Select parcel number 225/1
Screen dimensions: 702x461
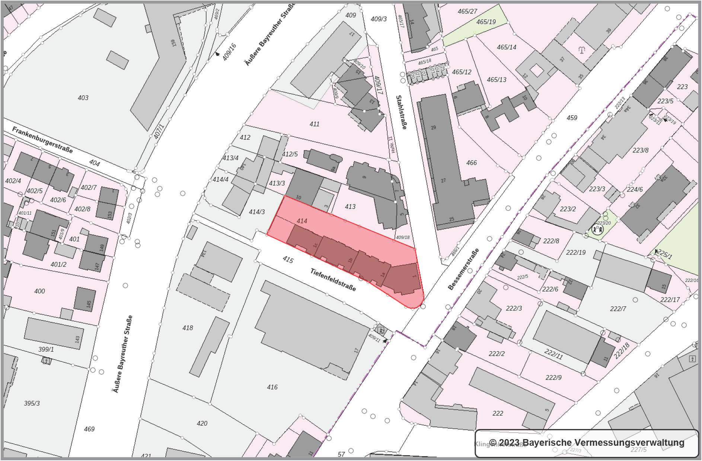665,255
